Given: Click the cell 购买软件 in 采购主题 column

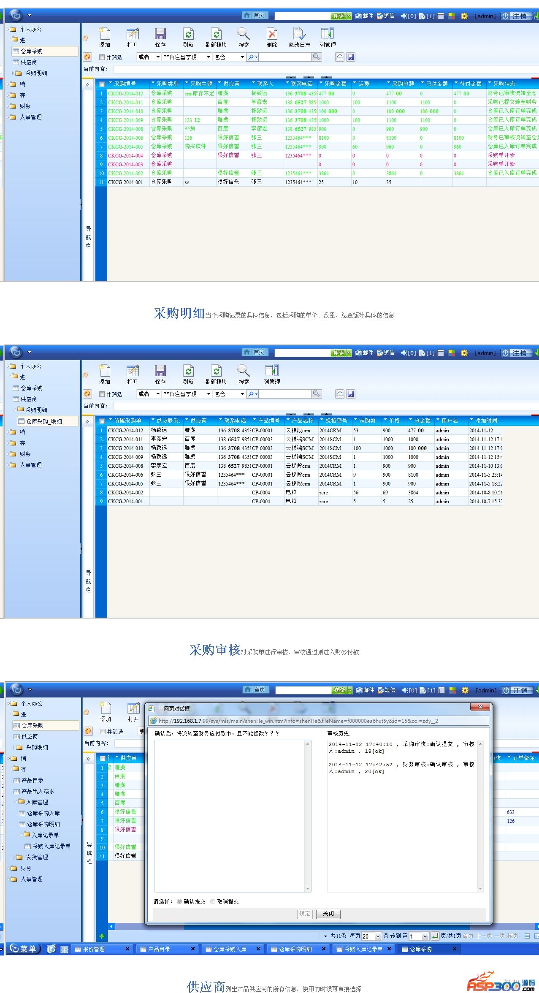Looking at the screenshot, I should click(x=200, y=147).
